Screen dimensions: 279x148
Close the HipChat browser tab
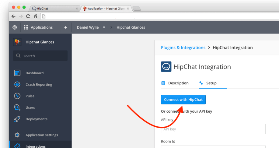point(77,9)
